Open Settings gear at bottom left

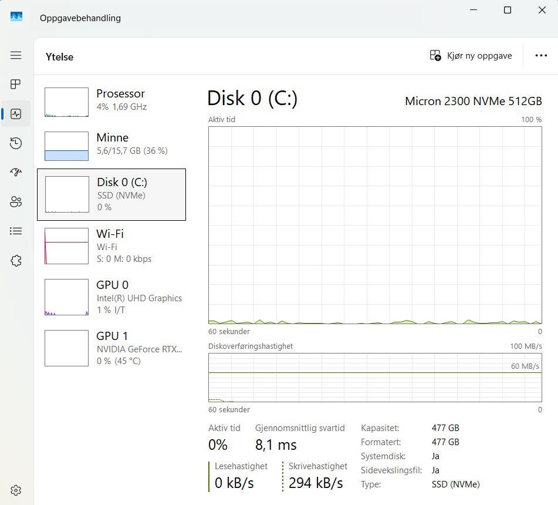tap(16, 490)
